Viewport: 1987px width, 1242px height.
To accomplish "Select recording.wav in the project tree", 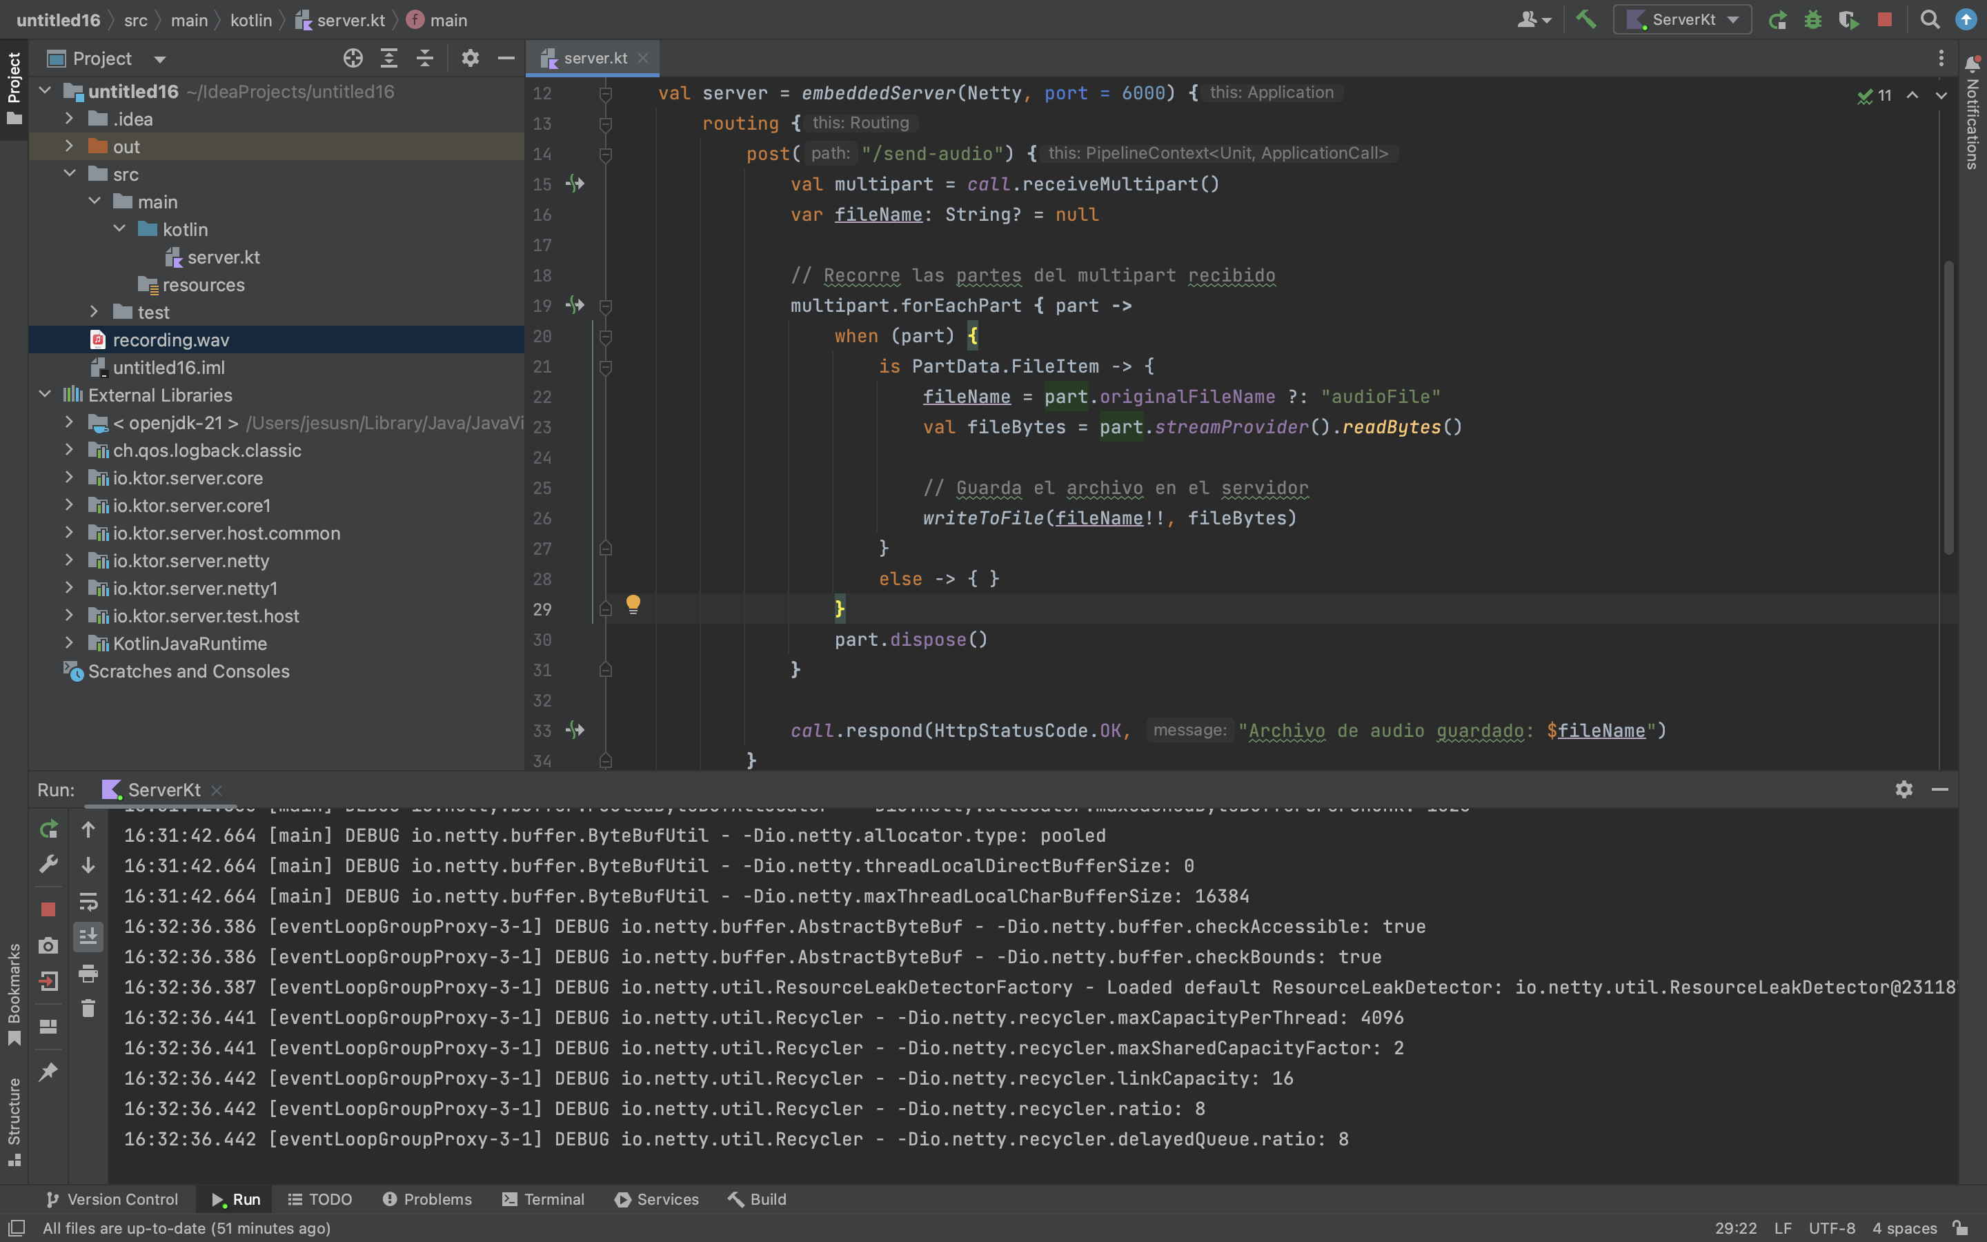I will pos(171,340).
